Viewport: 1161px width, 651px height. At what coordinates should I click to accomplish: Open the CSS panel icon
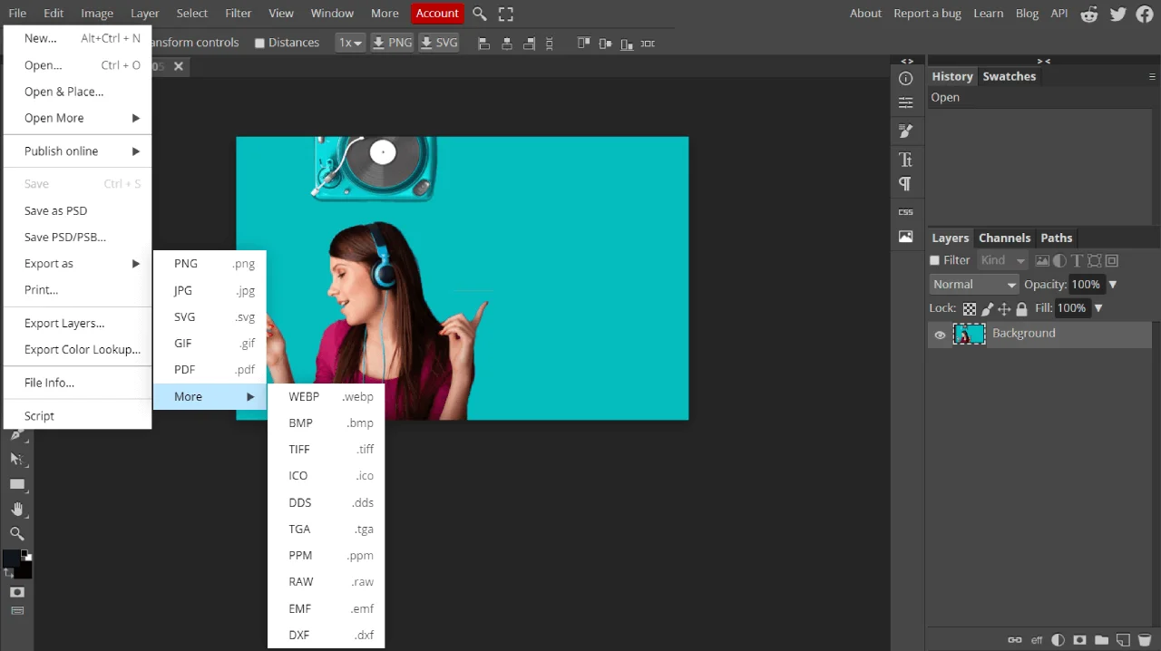pyautogui.click(x=905, y=212)
